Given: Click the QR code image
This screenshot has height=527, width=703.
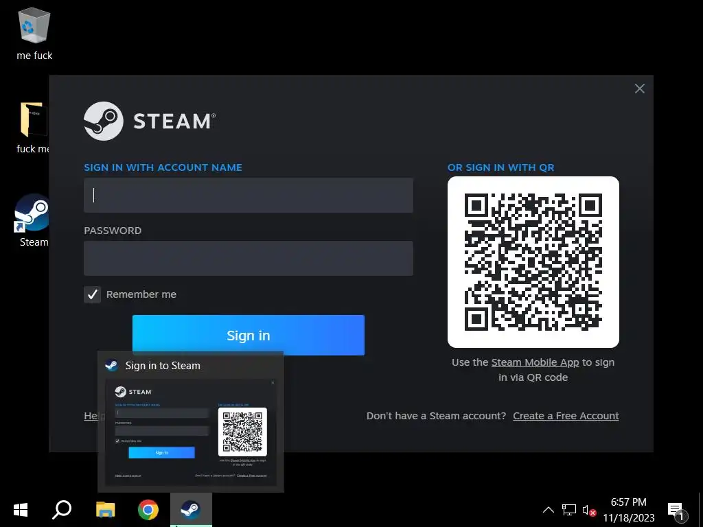Looking at the screenshot, I should point(533,262).
